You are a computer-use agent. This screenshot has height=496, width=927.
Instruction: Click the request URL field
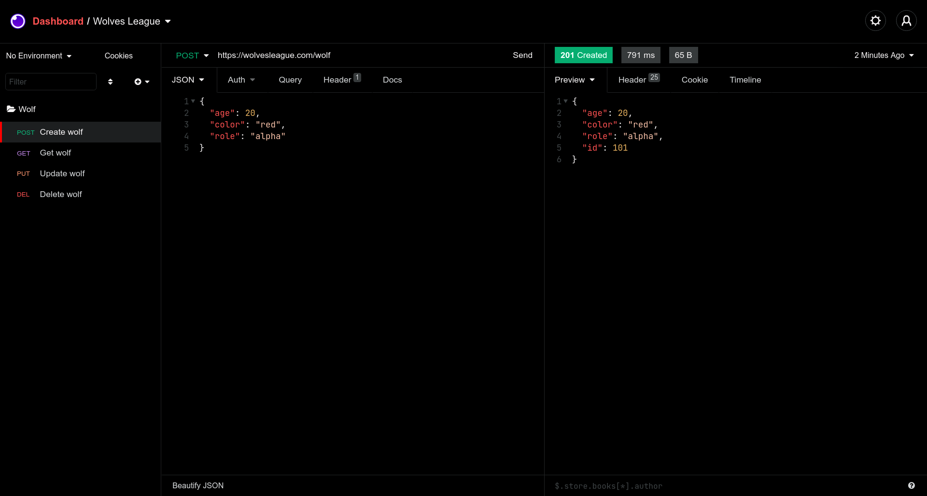(360, 55)
